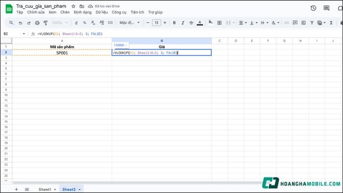Screen dimensions: 343x193
Task: Open the text color picker
Action: click(x=200, y=23)
